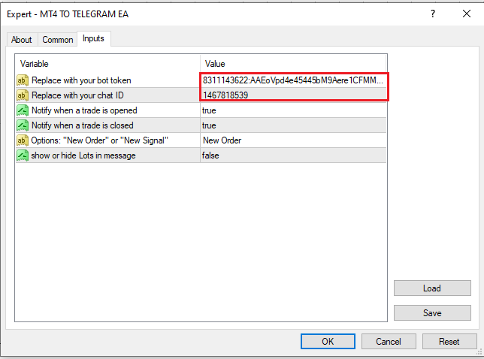The height and width of the screenshot is (359, 484).
Task: Switch to the About tab
Action: tap(22, 40)
